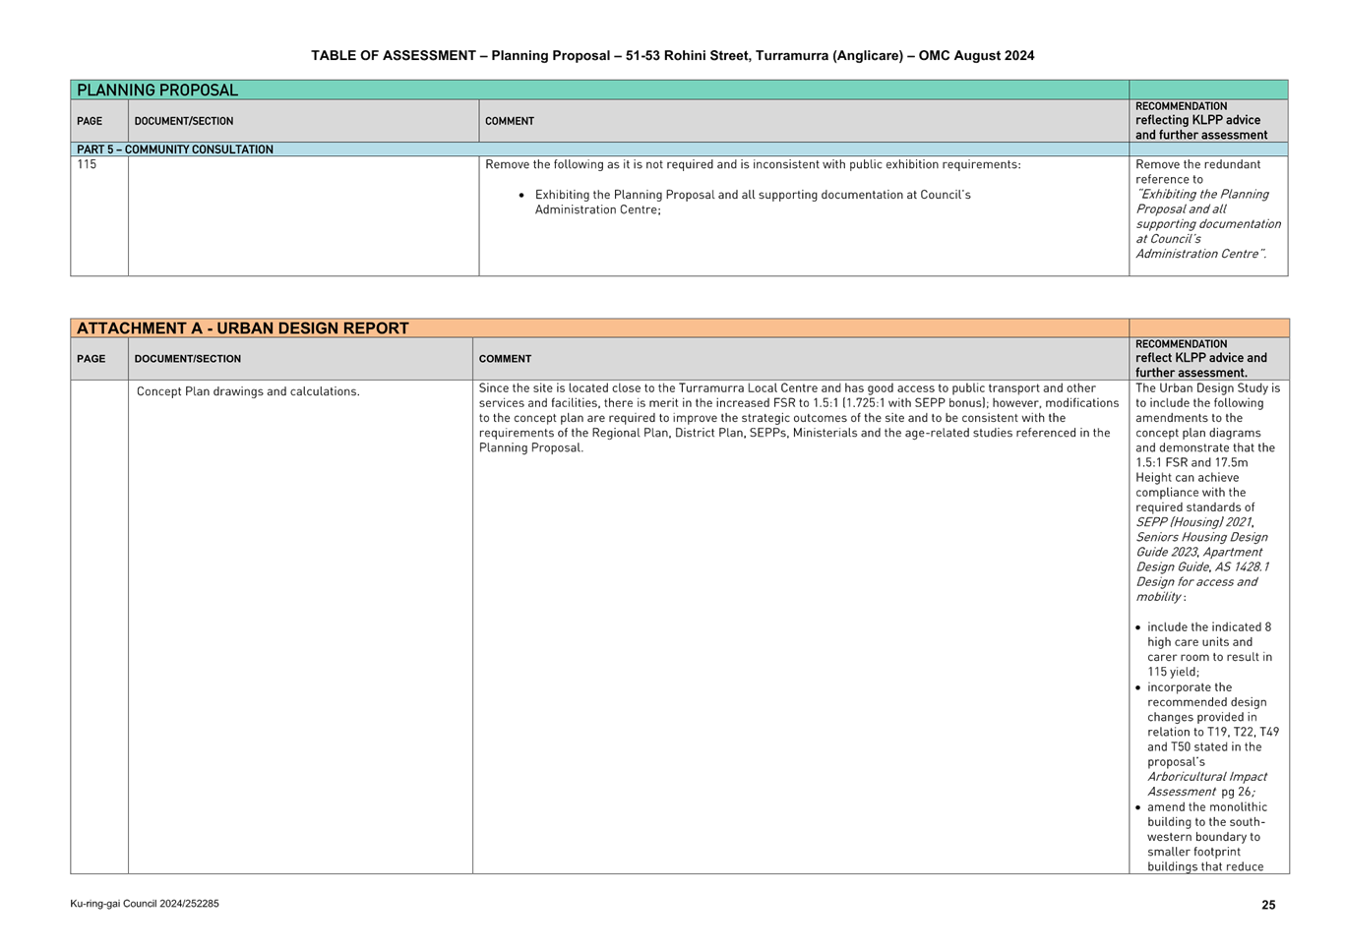Click the 'COMMENT' header in the Attachment A table

click(505, 359)
